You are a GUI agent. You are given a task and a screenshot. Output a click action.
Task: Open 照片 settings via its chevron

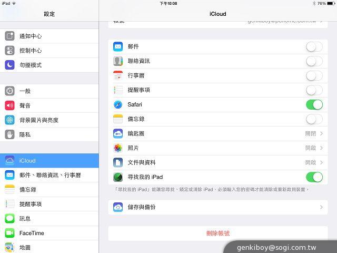(x=322, y=148)
